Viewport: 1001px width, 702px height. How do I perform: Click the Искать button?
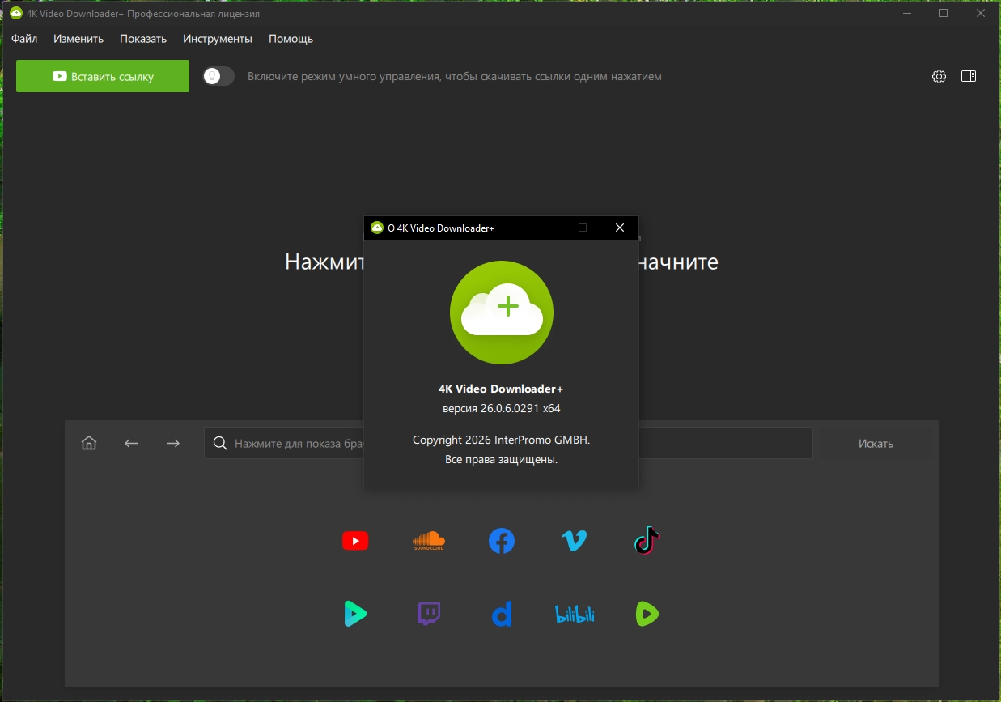coord(876,443)
